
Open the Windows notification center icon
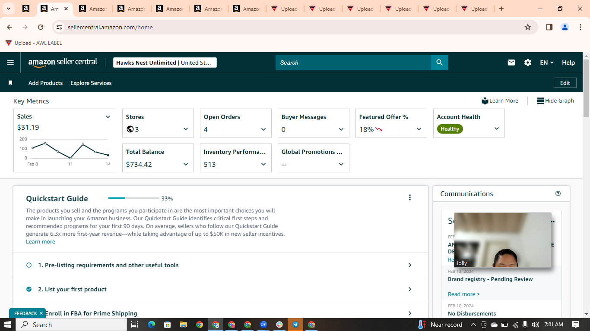pos(576,325)
